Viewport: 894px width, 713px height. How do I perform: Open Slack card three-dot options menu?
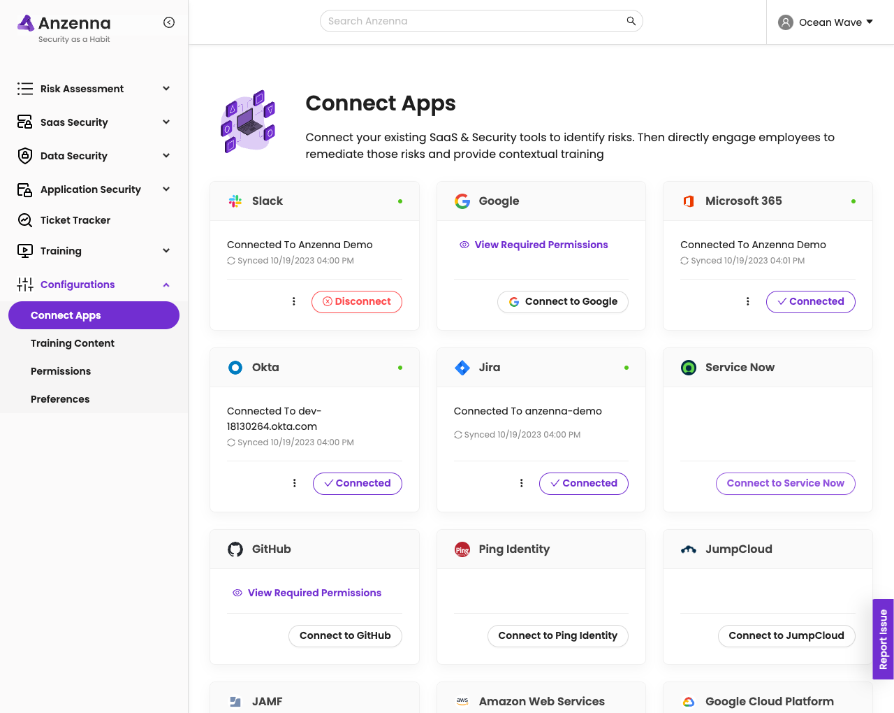(294, 301)
